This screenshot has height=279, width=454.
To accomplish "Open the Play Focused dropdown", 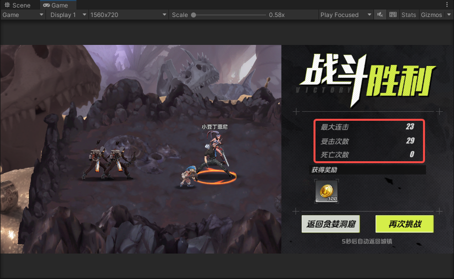I will [x=345, y=15].
